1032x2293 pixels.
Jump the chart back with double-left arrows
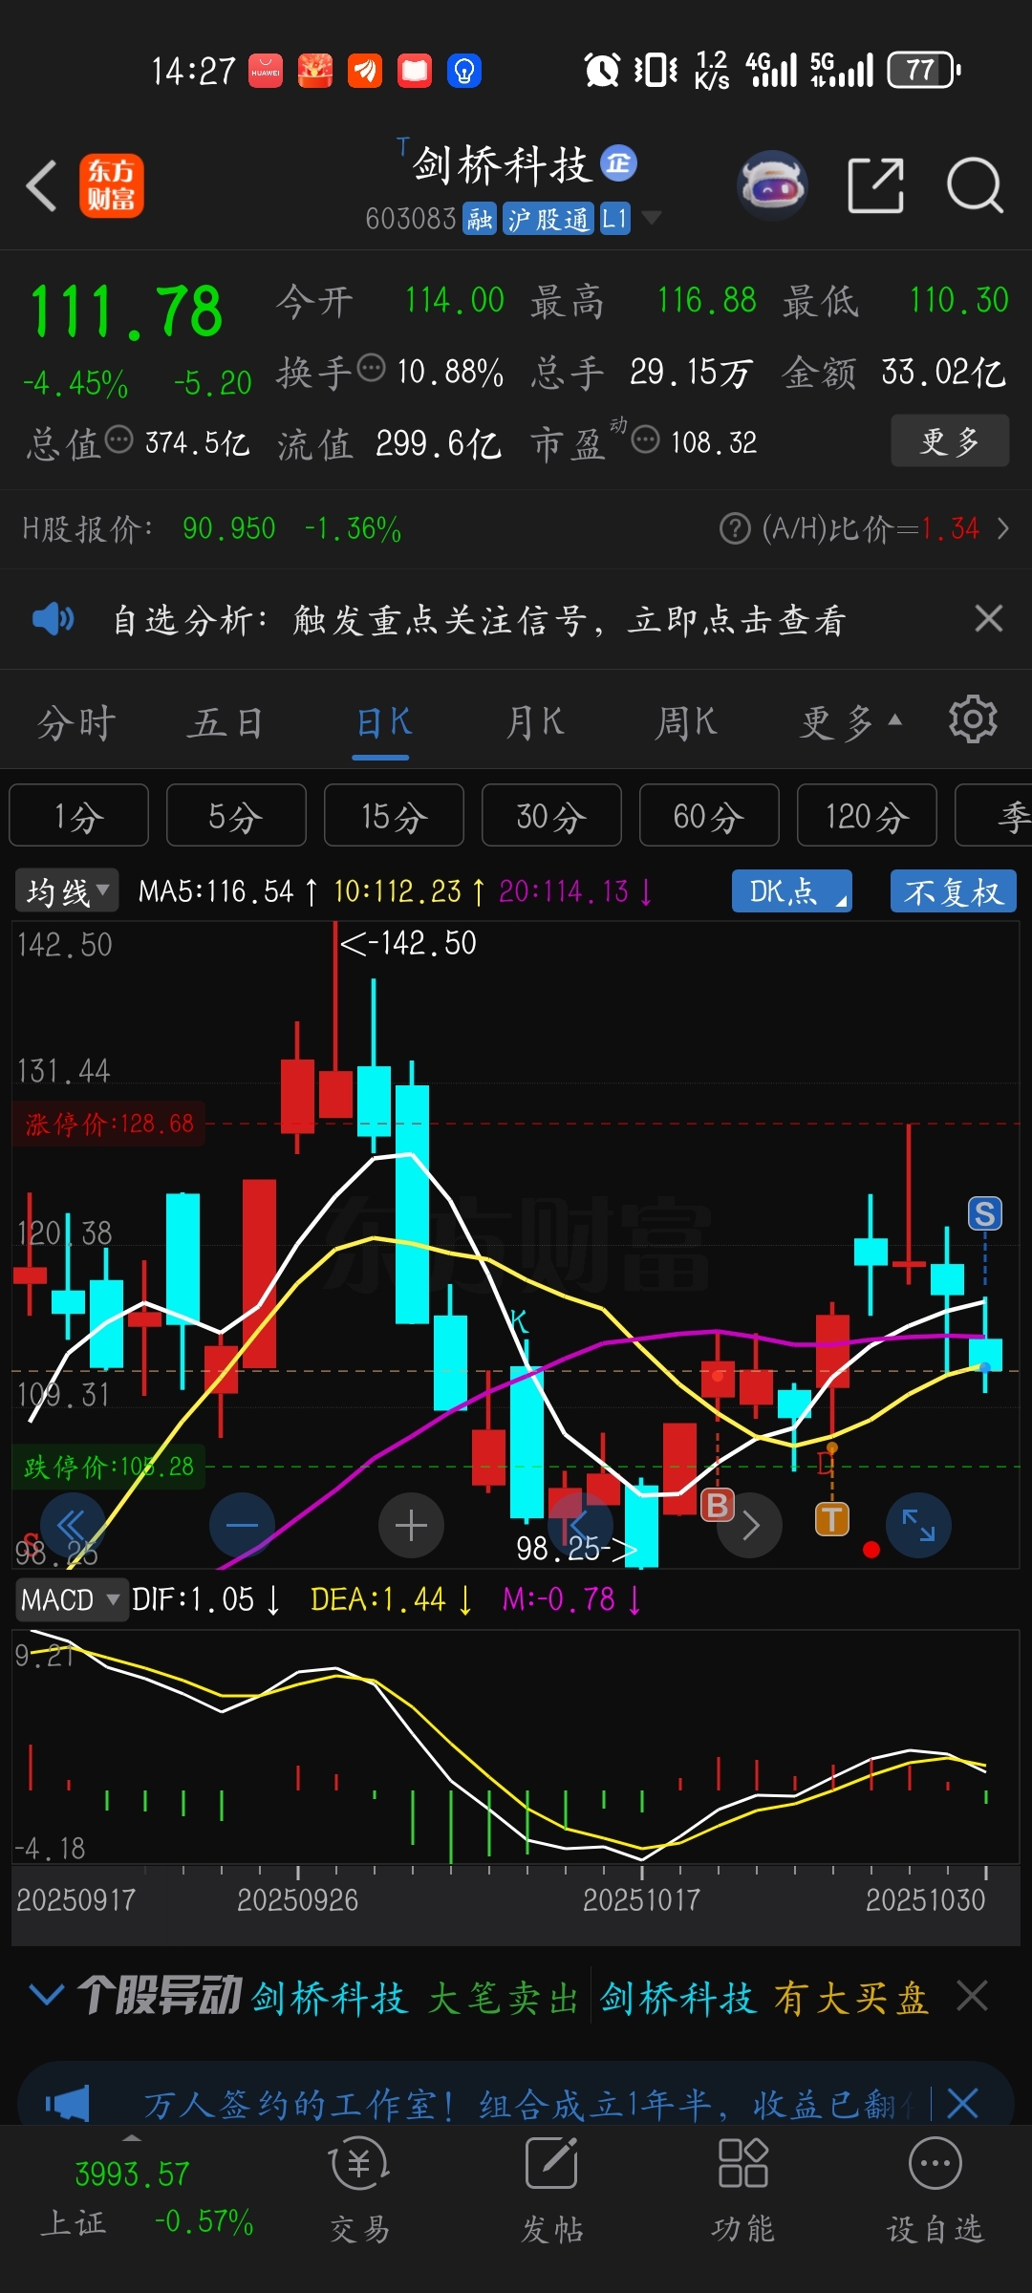(72, 1525)
